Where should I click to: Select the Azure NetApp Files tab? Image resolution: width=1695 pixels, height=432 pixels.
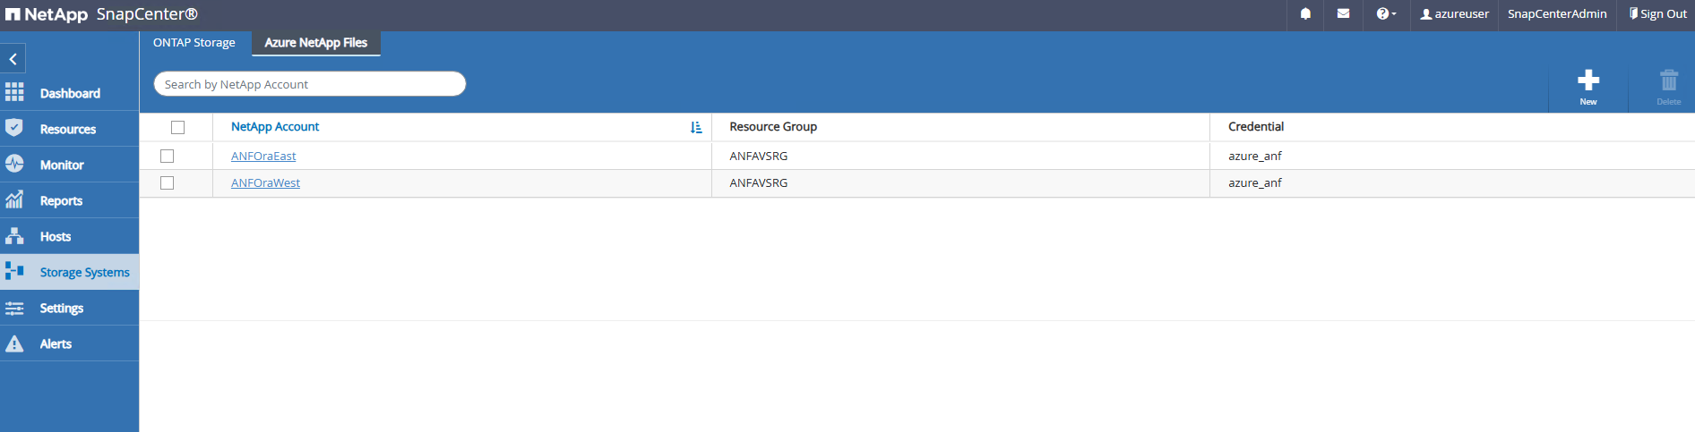(316, 42)
